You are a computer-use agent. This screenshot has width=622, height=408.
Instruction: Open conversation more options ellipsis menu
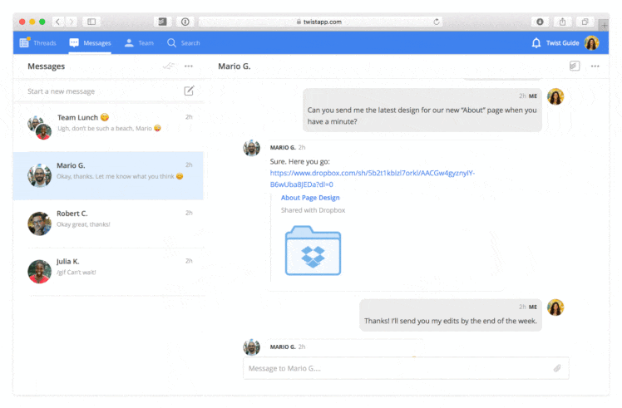[595, 66]
